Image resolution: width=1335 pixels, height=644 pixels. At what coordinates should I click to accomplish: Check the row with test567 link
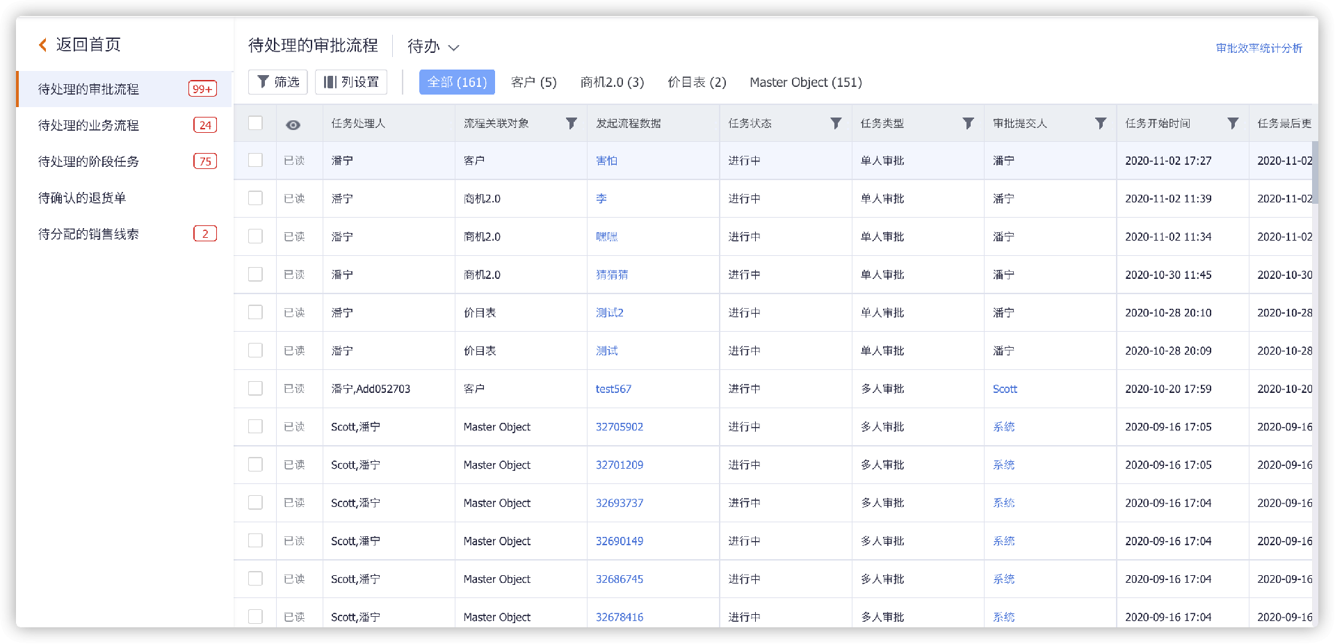[255, 388]
